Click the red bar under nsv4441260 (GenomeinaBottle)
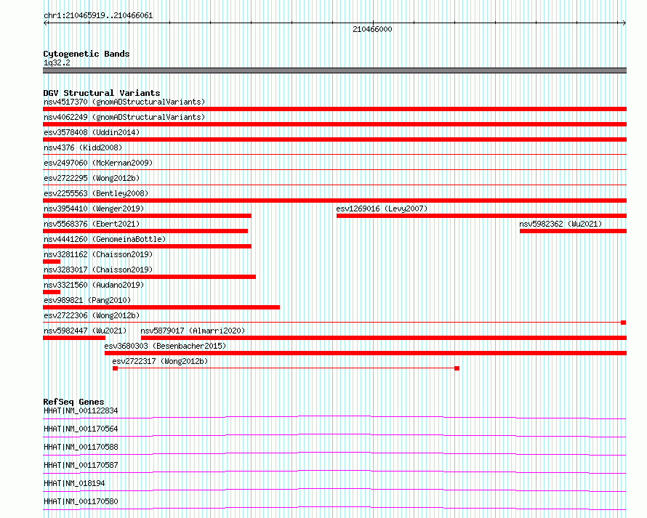 (x=148, y=246)
